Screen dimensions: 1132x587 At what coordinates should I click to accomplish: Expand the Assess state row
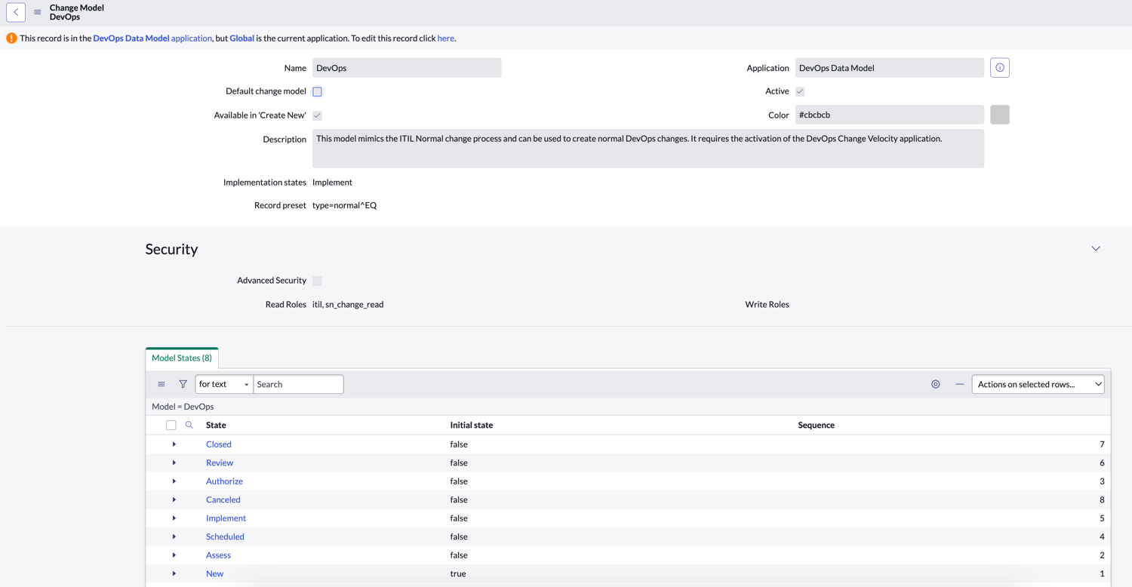pyautogui.click(x=174, y=555)
